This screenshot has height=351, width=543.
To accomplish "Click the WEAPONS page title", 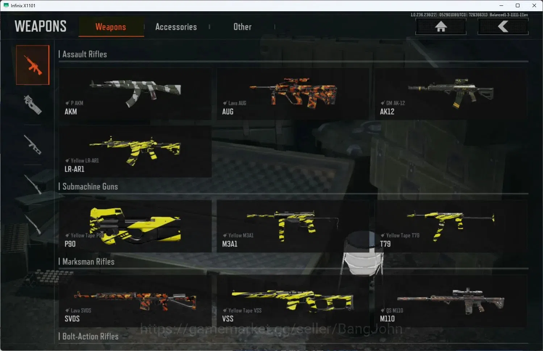I will click(x=41, y=26).
